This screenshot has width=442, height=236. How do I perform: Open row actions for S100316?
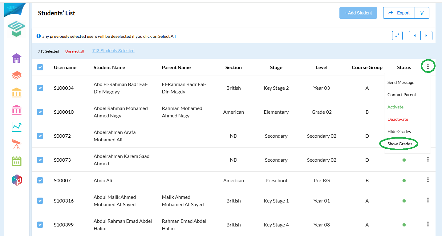tap(428, 200)
